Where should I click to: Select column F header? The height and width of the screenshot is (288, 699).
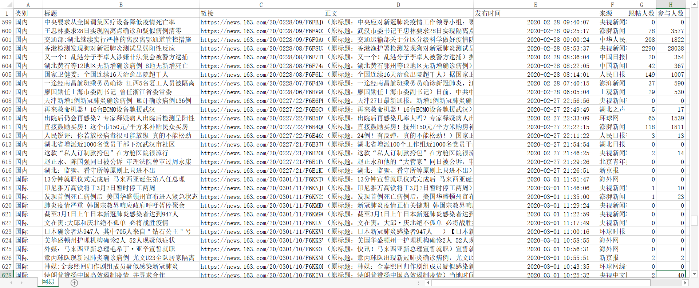(612, 4)
